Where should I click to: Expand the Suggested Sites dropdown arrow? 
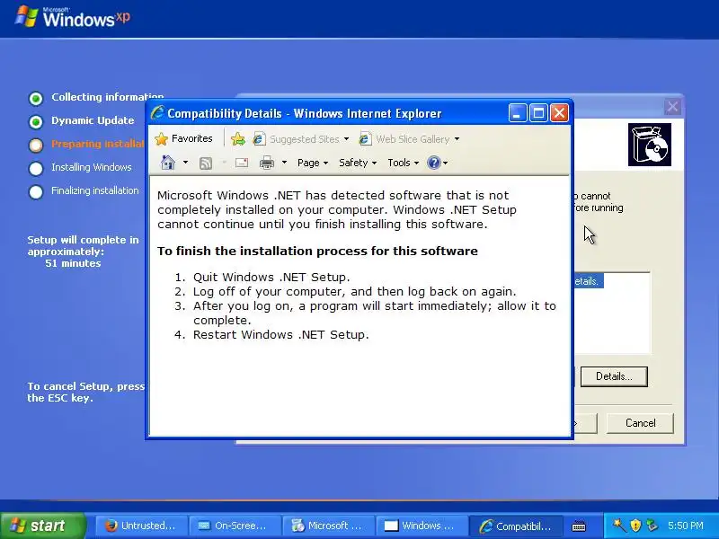click(346, 139)
